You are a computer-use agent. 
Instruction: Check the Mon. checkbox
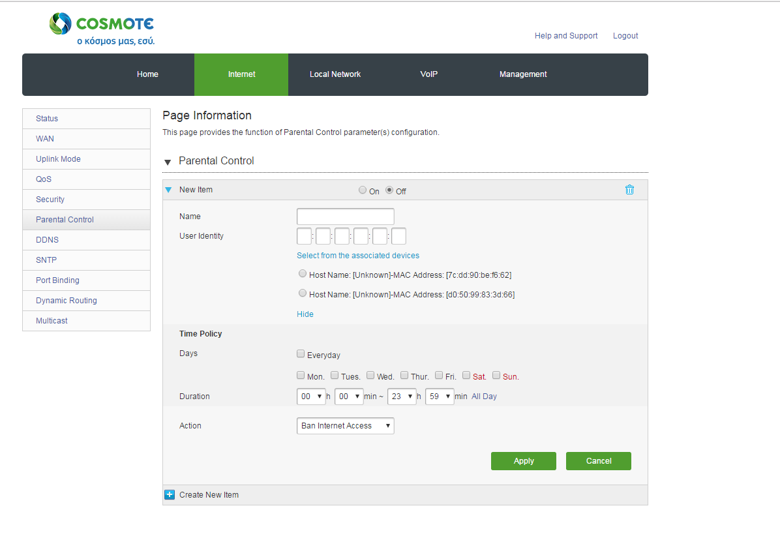(x=301, y=375)
